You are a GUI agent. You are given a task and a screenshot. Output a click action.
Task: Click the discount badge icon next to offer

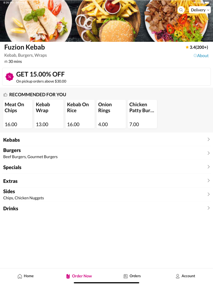point(9,77)
